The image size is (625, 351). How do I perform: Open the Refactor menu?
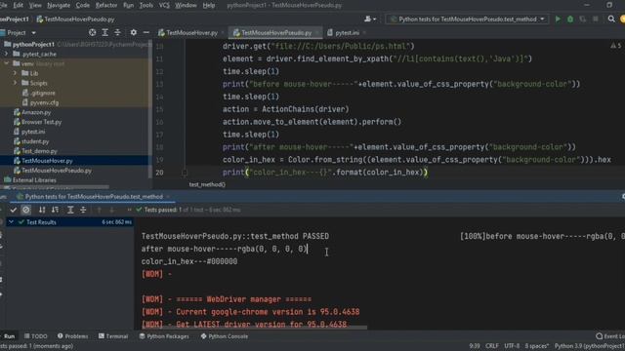pyautogui.click(x=106, y=5)
